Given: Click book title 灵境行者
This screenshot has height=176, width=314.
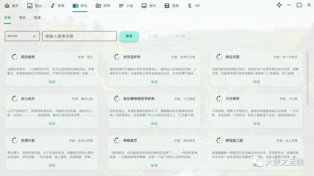Looking at the screenshot, I should coord(28,140).
